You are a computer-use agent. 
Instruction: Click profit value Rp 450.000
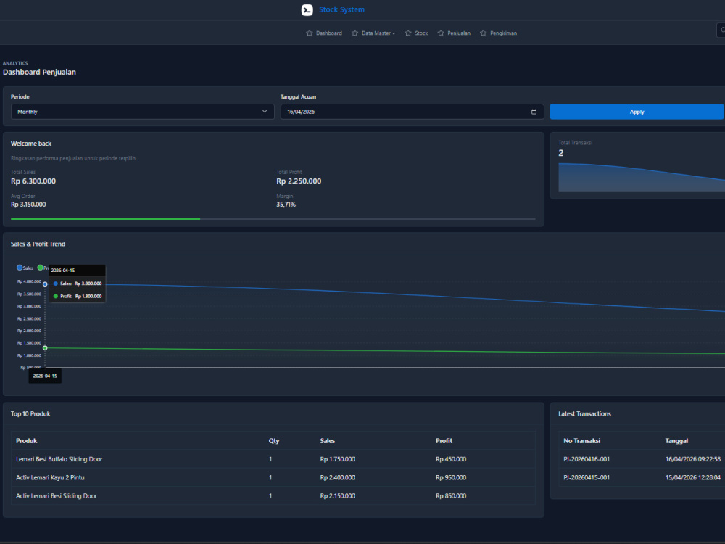pyautogui.click(x=451, y=459)
